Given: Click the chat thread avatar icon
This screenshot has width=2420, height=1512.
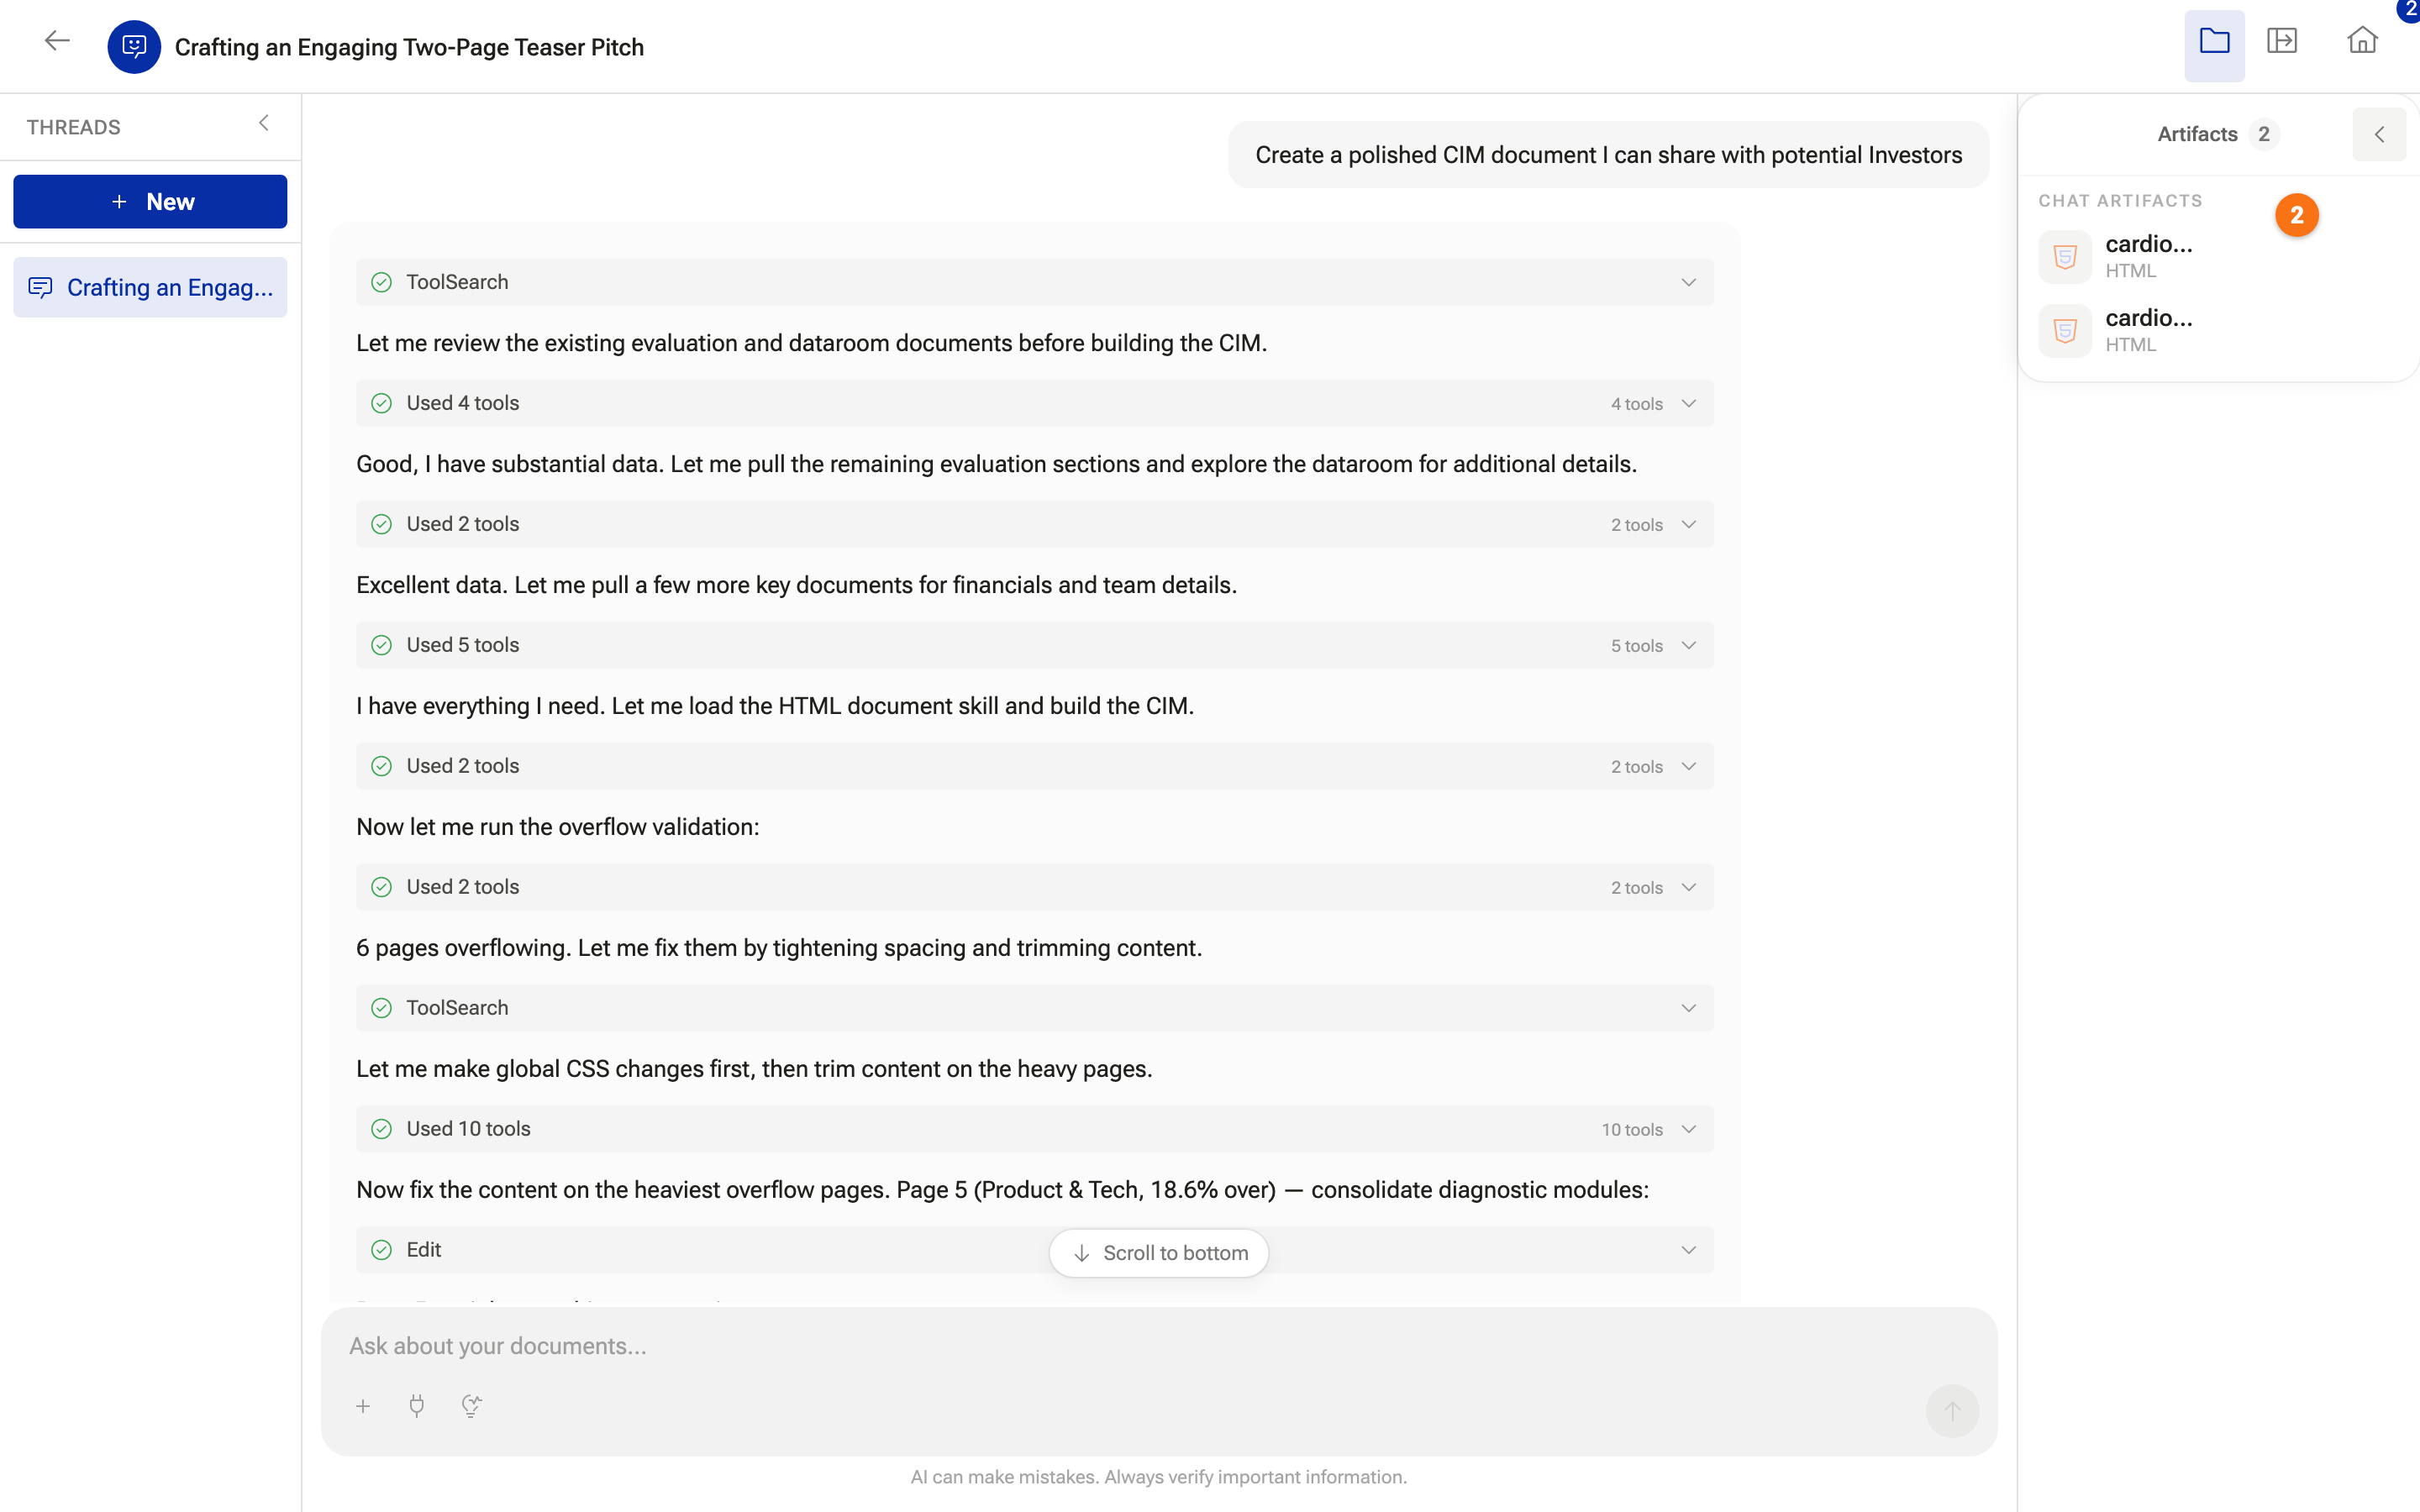Looking at the screenshot, I should (x=134, y=47).
